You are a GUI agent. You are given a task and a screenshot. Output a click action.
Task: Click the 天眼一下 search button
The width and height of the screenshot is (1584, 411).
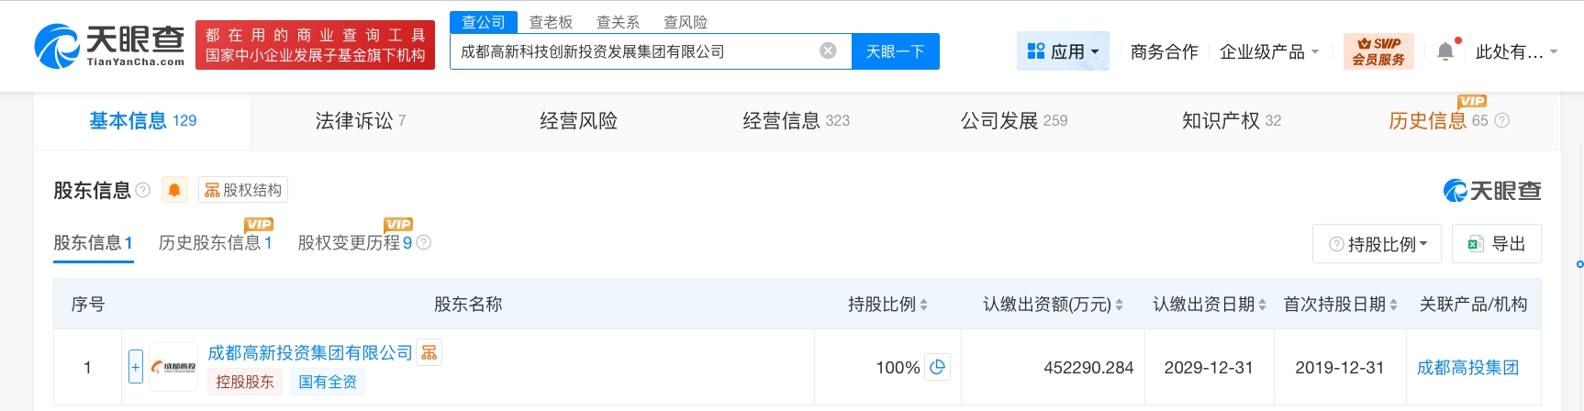(x=895, y=51)
